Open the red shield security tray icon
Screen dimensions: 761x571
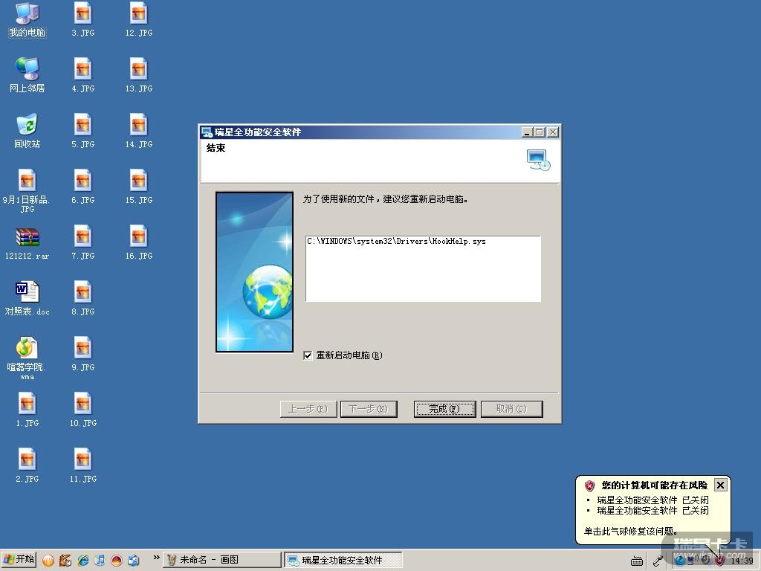click(719, 561)
